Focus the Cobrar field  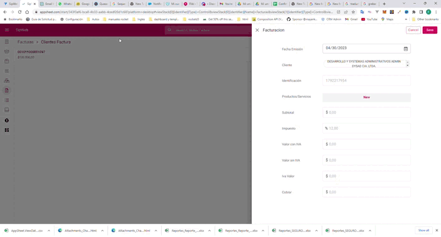pyautogui.click(x=367, y=192)
